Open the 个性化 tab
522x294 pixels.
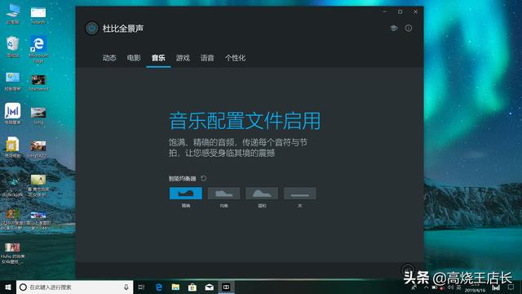pyautogui.click(x=236, y=58)
